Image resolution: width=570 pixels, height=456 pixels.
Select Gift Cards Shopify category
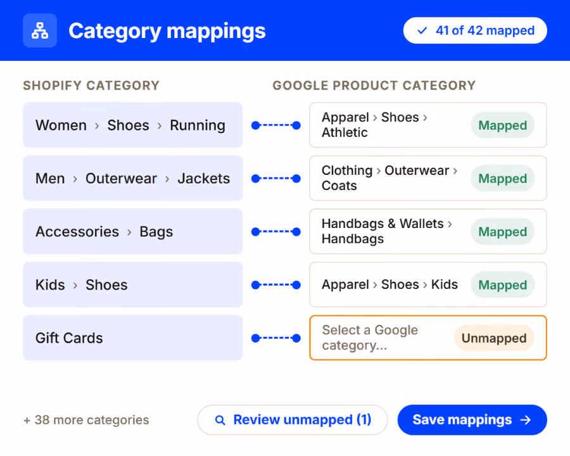133,338
